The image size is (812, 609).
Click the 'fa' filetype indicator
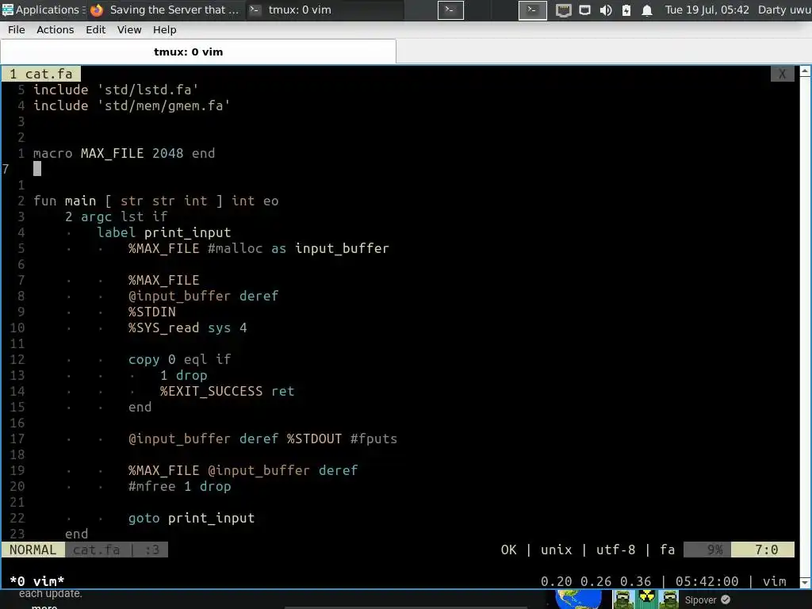pyautogui.click(x=667, y=550)
